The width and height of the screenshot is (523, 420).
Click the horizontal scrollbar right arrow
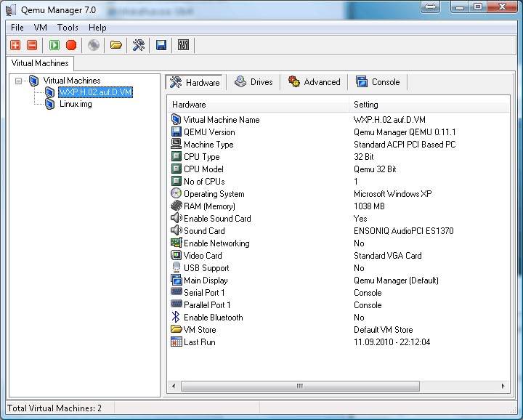point(503,386)
